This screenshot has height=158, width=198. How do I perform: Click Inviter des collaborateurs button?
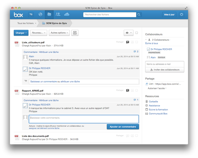165,70
